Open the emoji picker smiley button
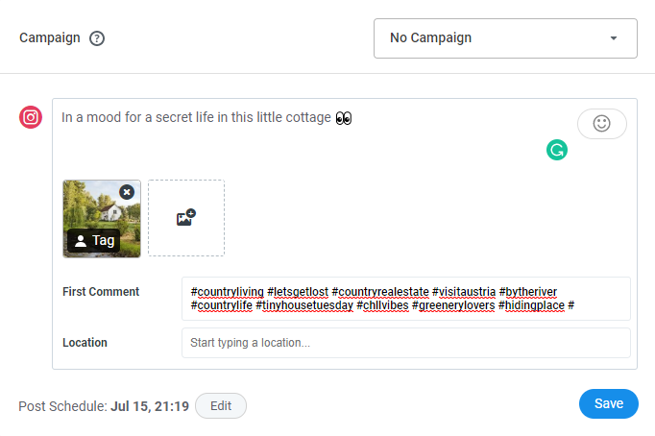The image size is (655, 436). click(x=601, y=124)
